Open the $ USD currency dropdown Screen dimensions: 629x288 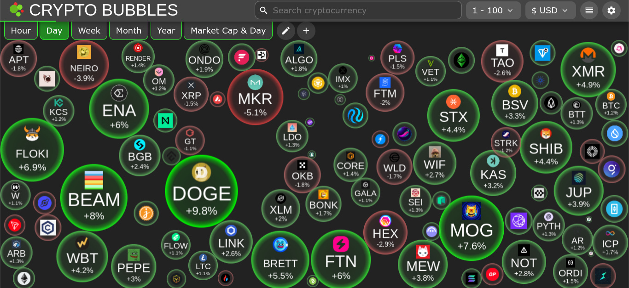(x=551, y=10)
